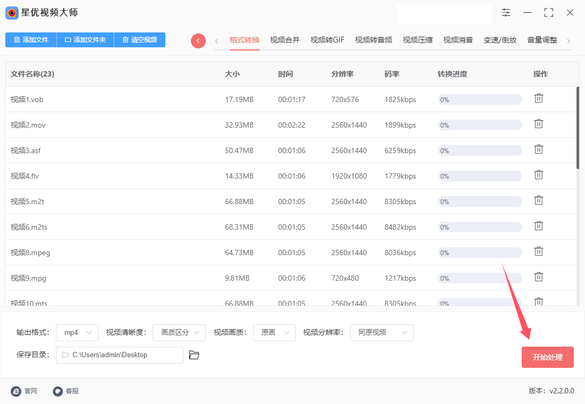Remove 视频2.mov using trash icon
Viewport: 585px width, 404px height.
[538, 124]
